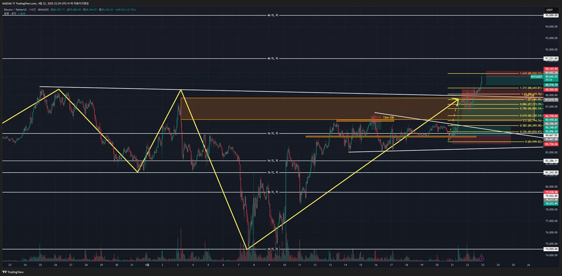The height and width of the screenshot is (276, 562).
Task: Click the 81,243.58 price label
Action: [551, 173]
